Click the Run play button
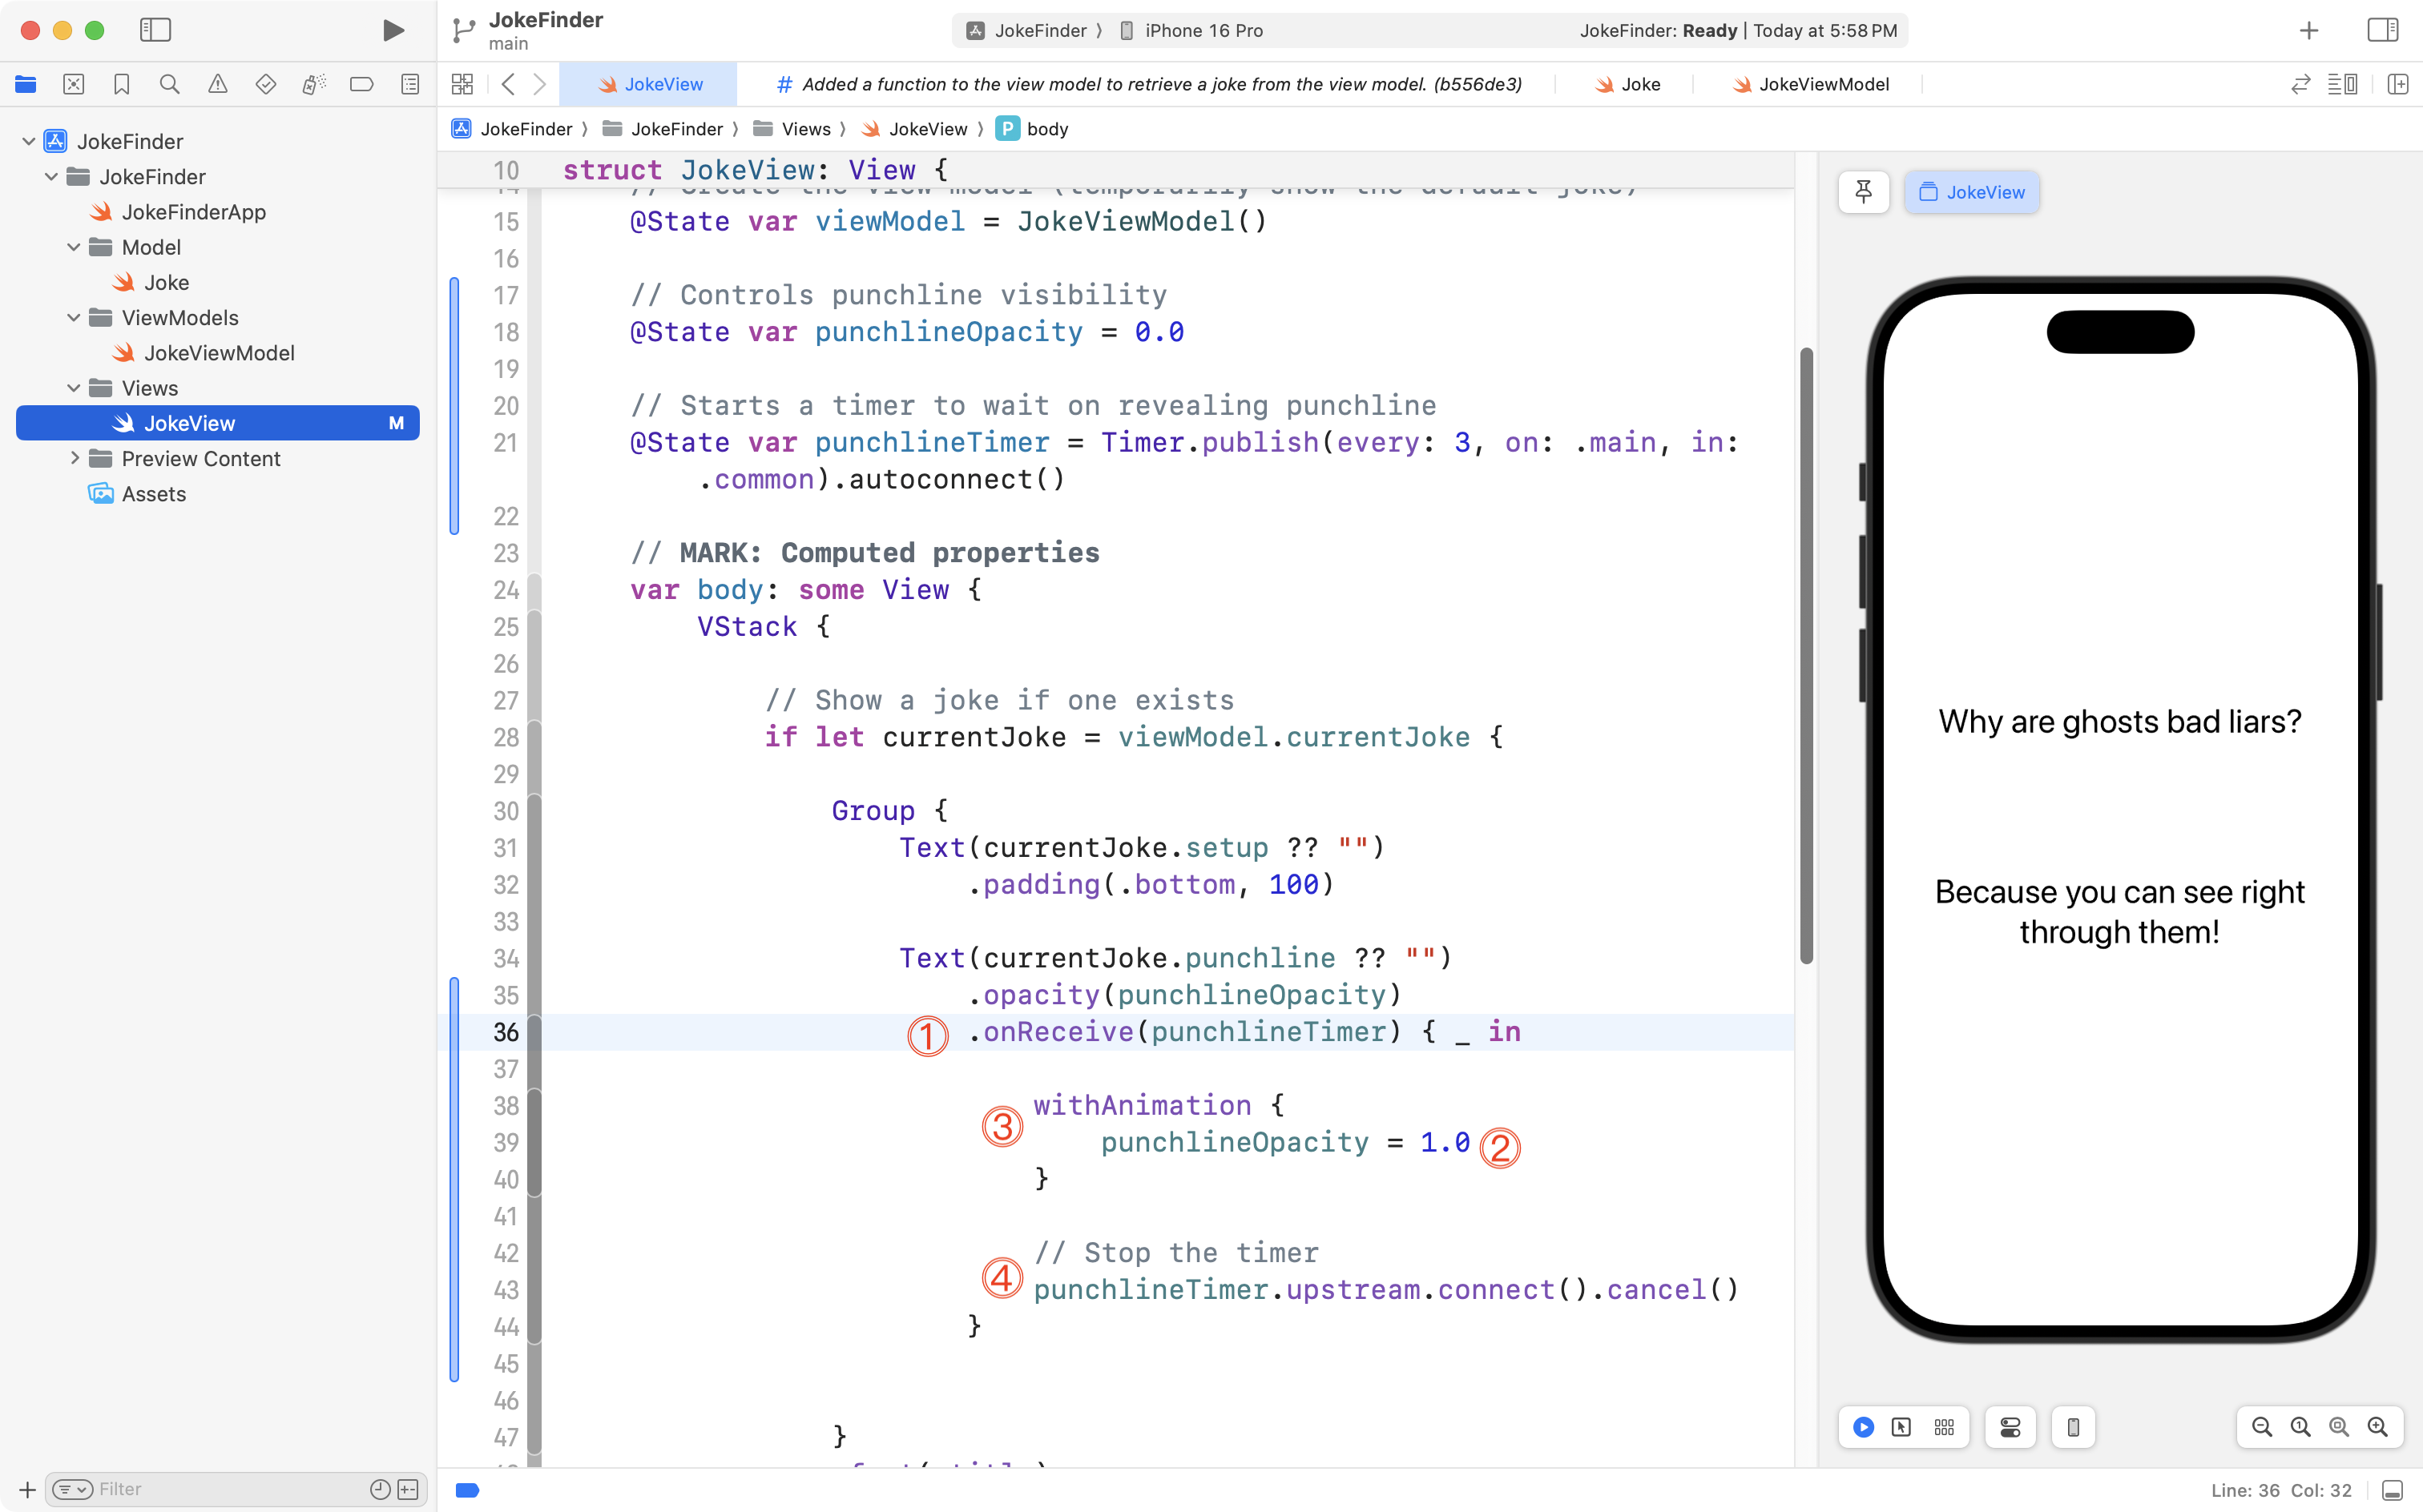The width and height of the screenshot is (2423, 1512). pos(393,30)
